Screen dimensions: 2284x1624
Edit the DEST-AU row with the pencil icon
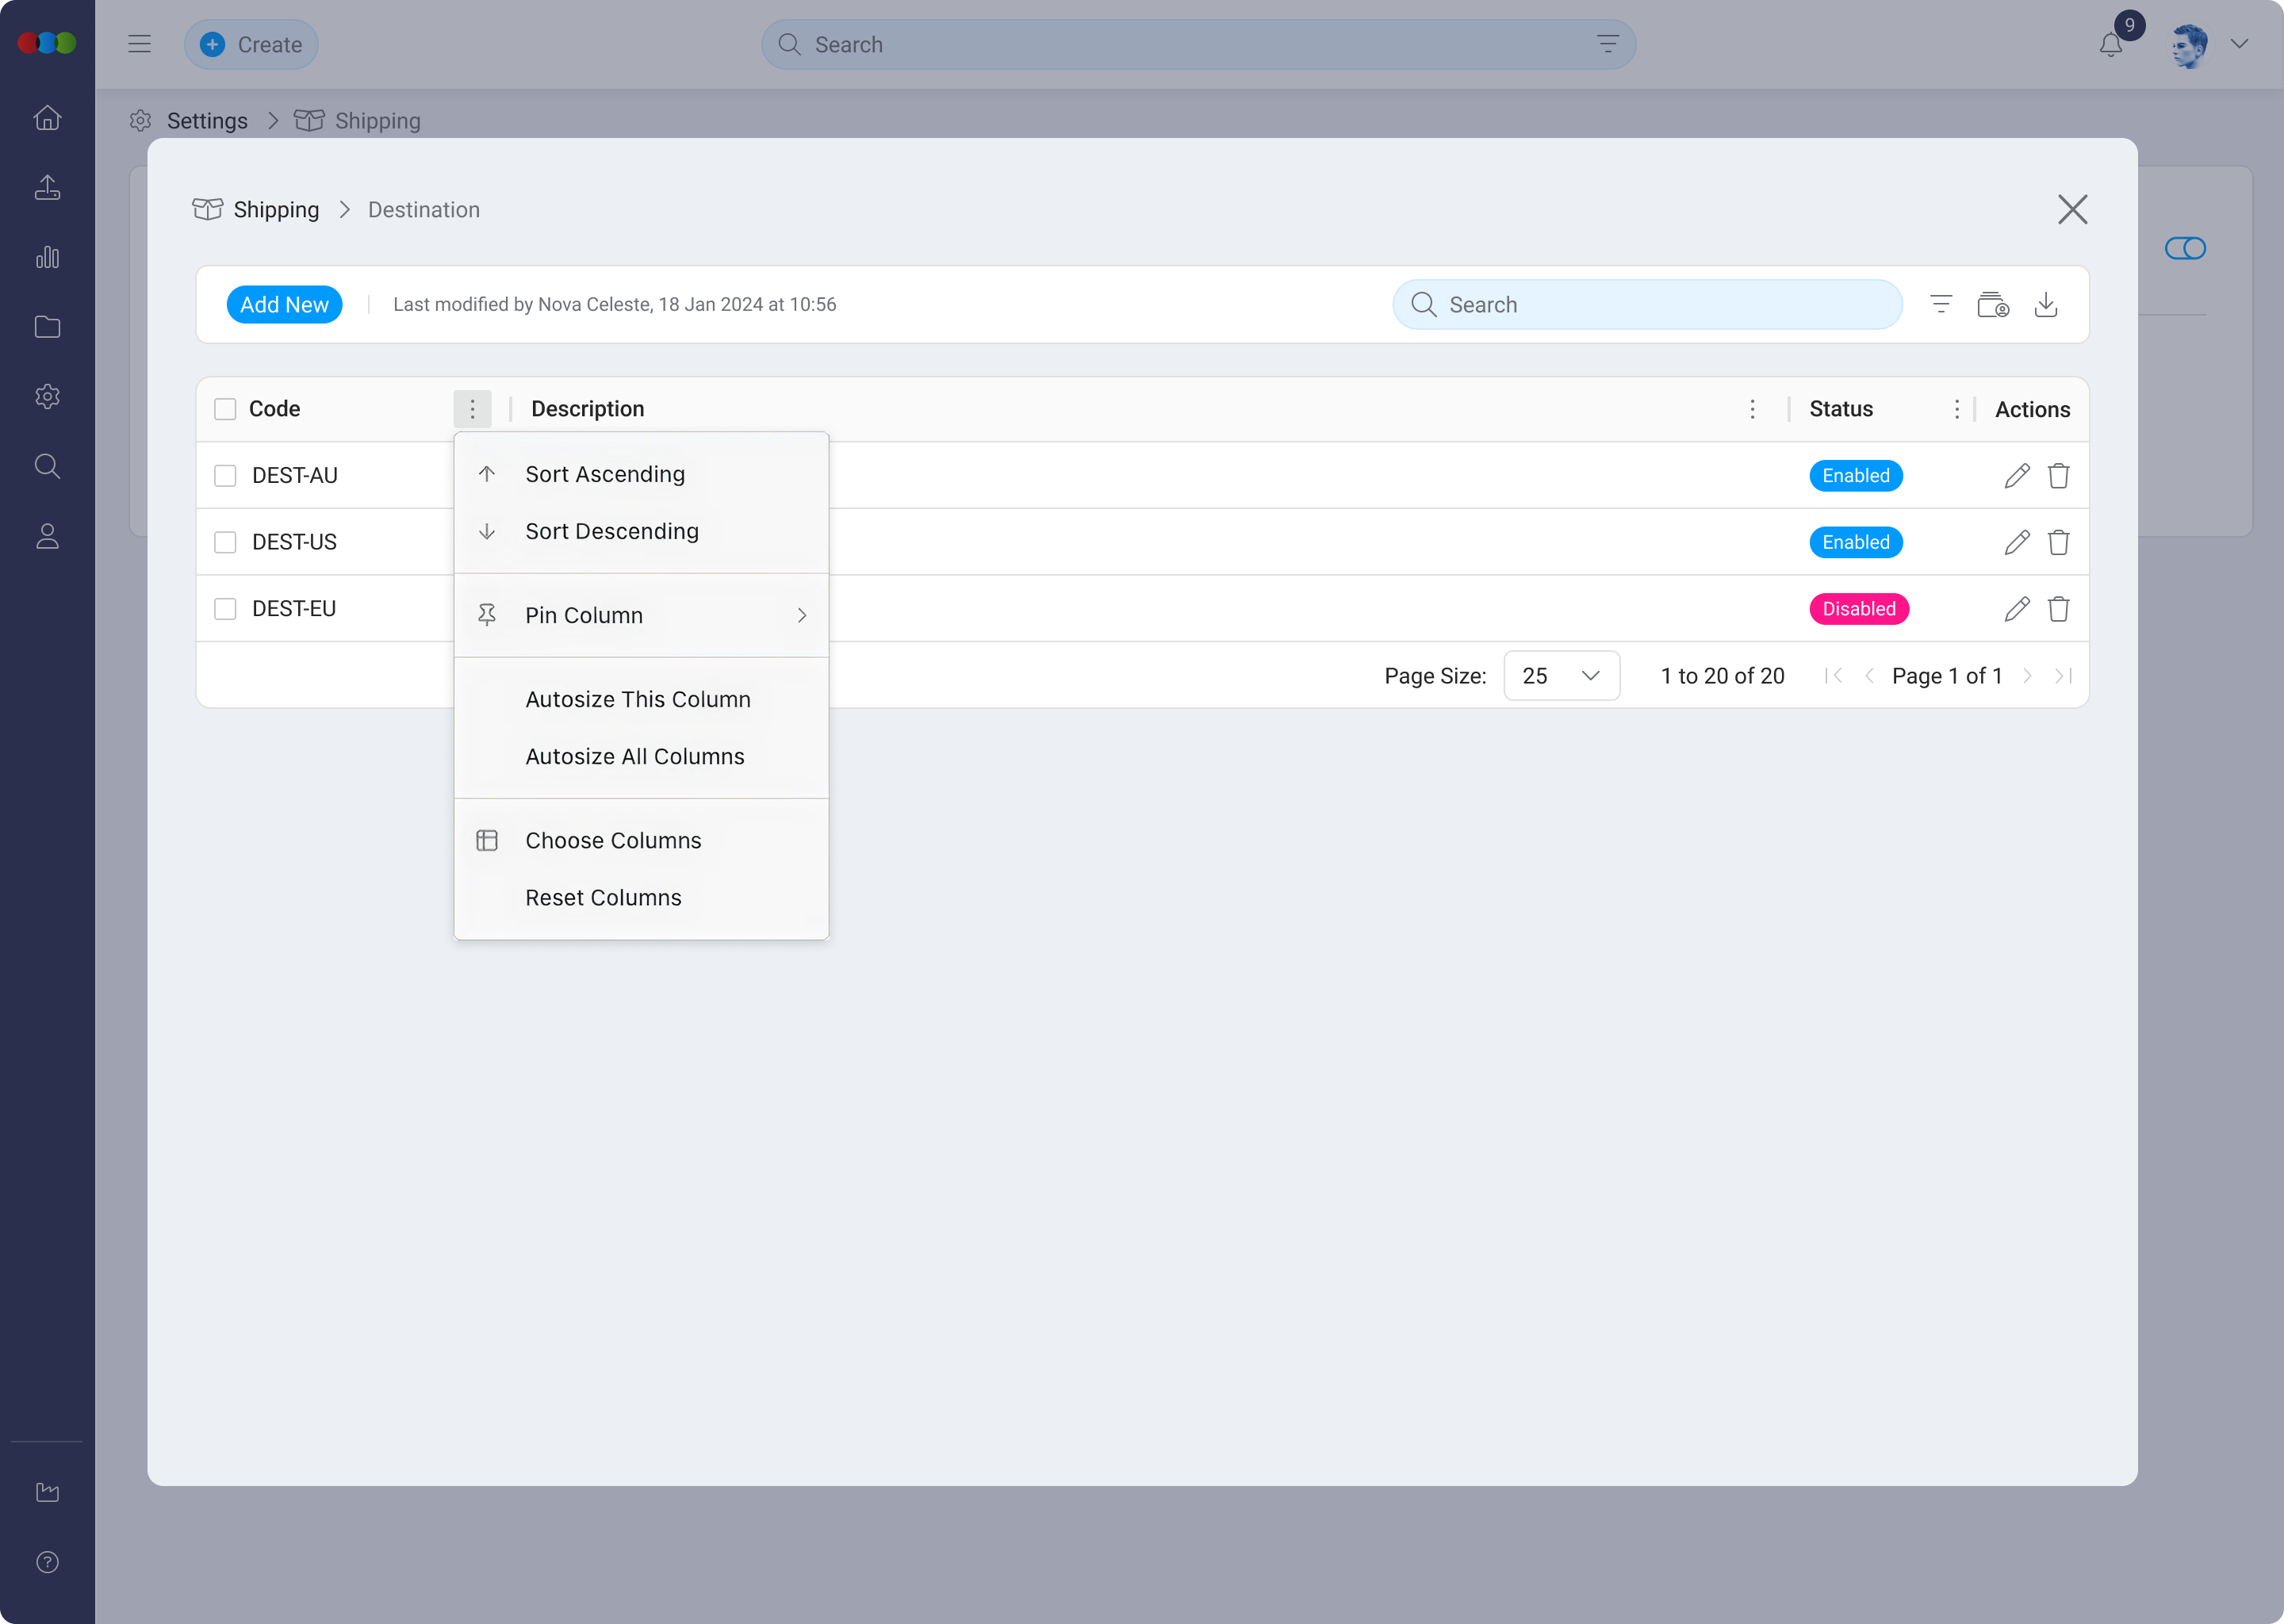coord(2017,475)
